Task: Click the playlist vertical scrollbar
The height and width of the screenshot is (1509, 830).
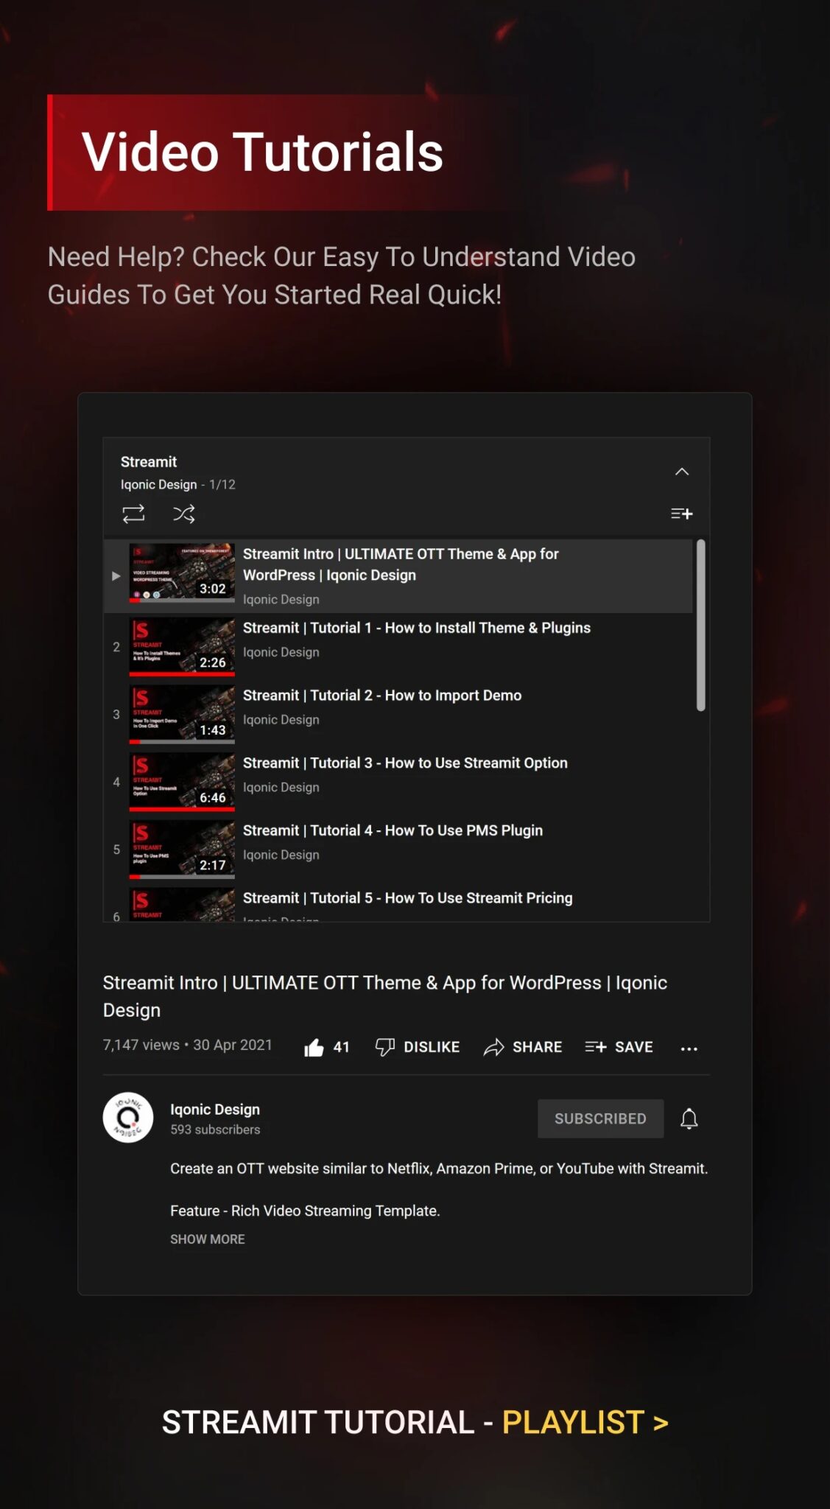Action: (700, 625)
